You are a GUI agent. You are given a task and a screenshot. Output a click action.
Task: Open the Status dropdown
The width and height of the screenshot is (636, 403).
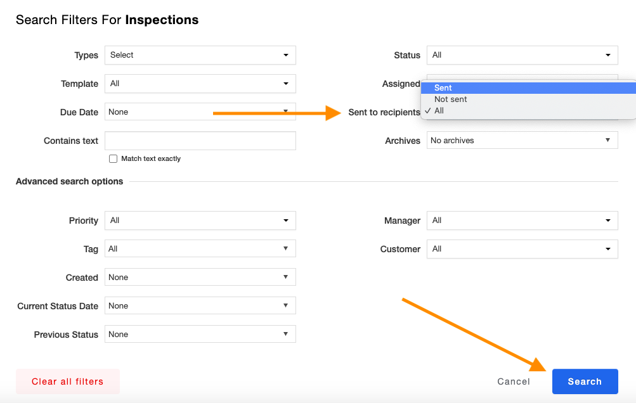click(522, 55)
